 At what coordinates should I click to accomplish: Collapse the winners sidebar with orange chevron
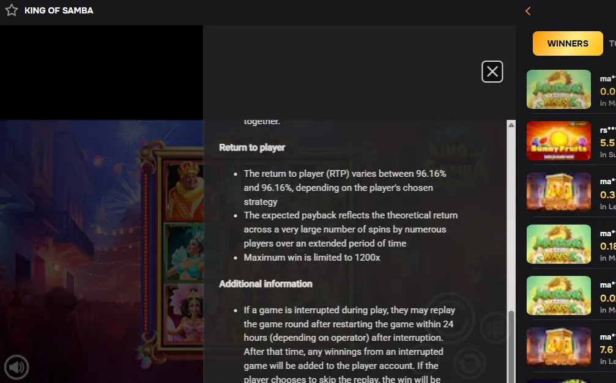(x=528, y=11)
